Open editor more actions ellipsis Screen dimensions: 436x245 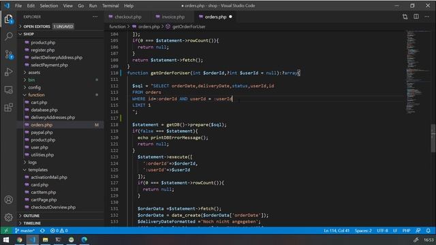(427, 16)
